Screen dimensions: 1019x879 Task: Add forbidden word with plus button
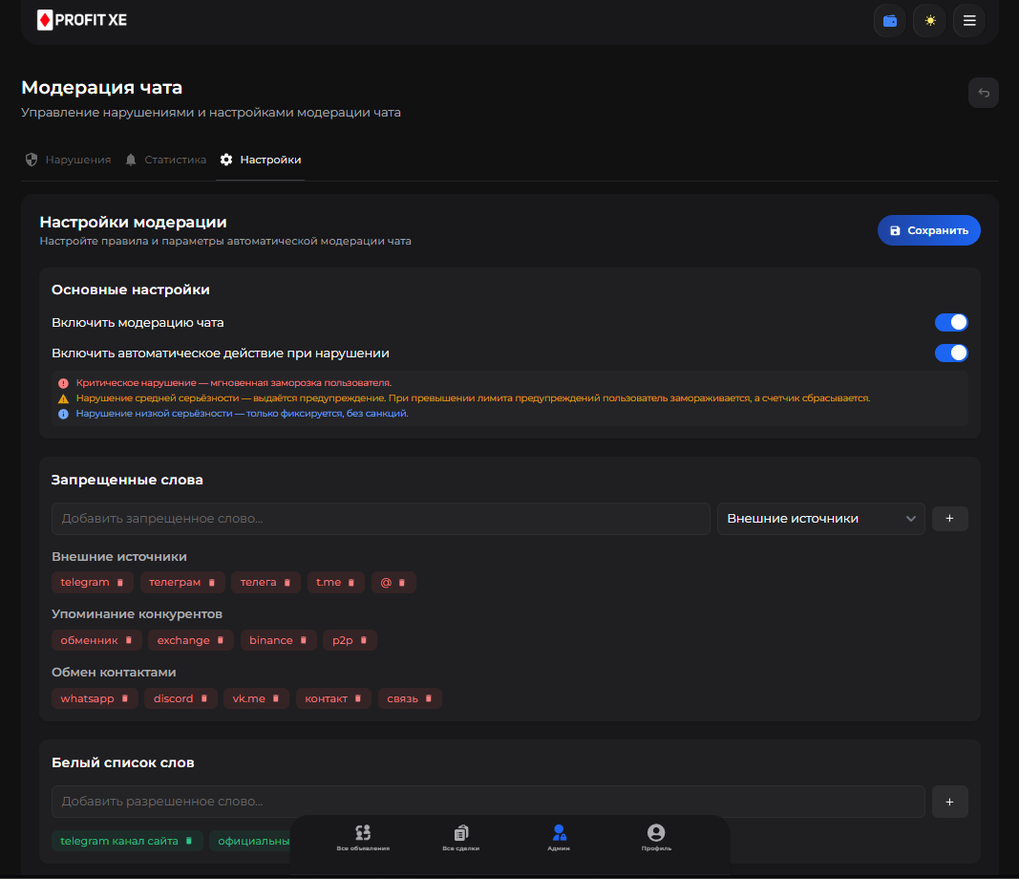(950, 519)
